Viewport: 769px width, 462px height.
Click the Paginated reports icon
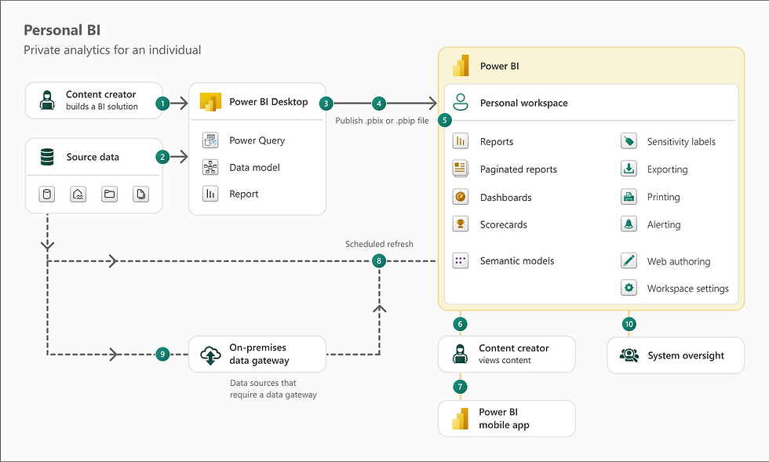461,169
